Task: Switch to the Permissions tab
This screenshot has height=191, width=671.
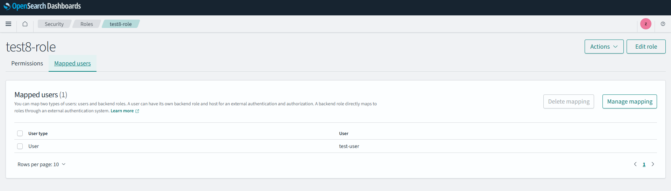Action: 27,63
